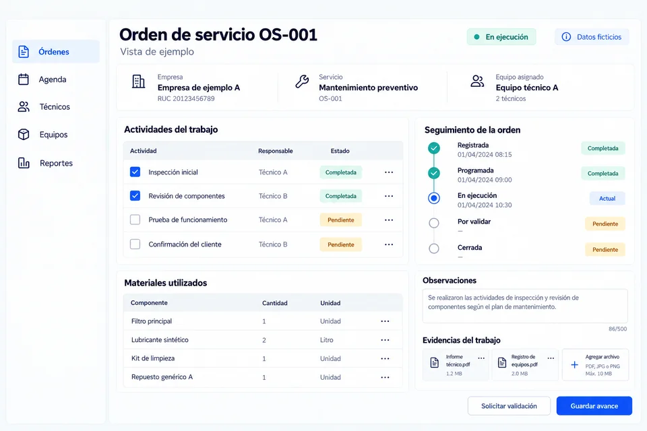Screen dimensions: 647x431
Task: Open options for Inspección inicial row
Action: click(x=389, y=172)
